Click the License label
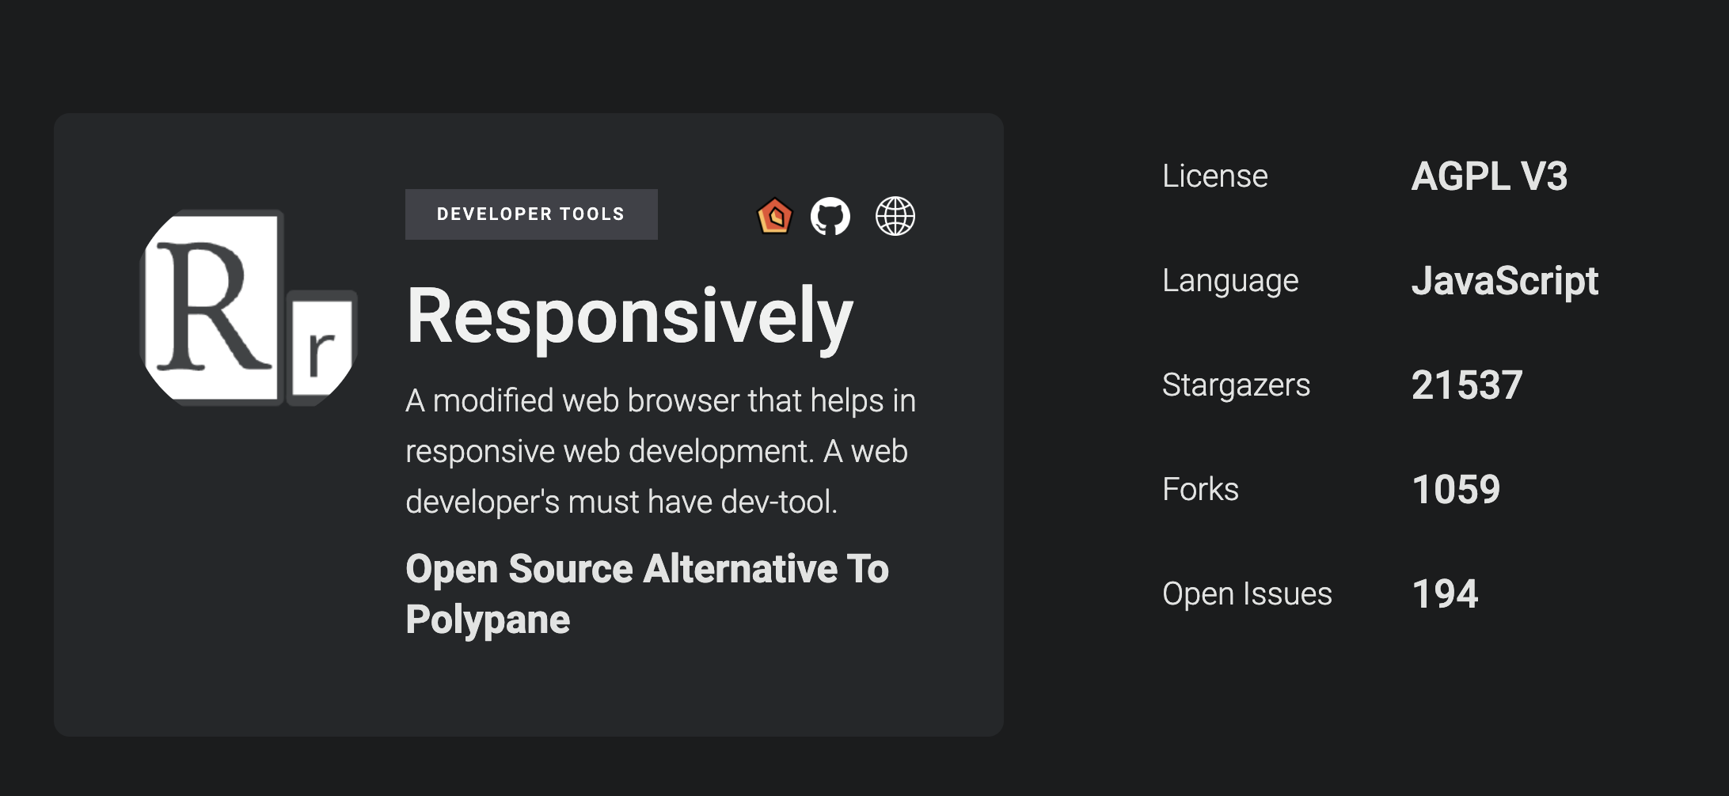The image size is (1729, 796). (1214, 176)
